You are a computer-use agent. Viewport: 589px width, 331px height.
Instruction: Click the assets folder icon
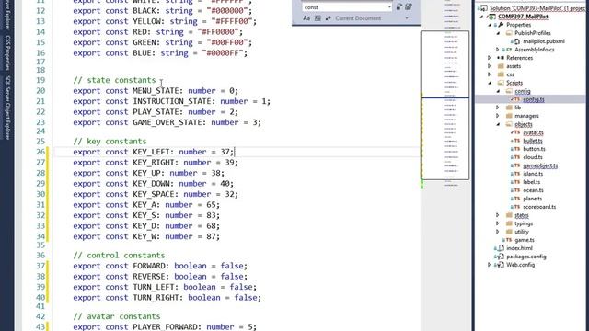[501, 66]
